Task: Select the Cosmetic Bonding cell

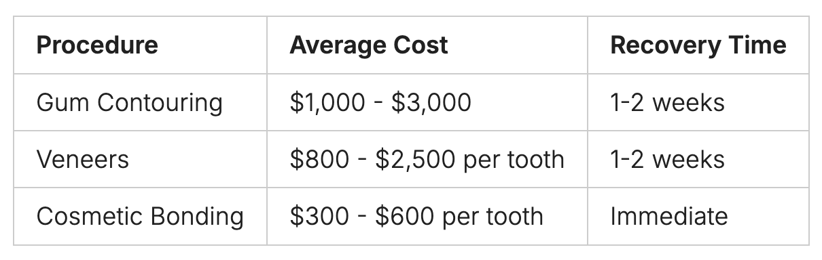Action: click(140, 216)
